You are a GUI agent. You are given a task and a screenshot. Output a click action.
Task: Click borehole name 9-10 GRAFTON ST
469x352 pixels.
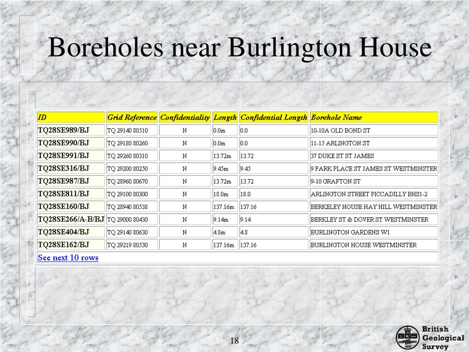(x=336, y=181)
